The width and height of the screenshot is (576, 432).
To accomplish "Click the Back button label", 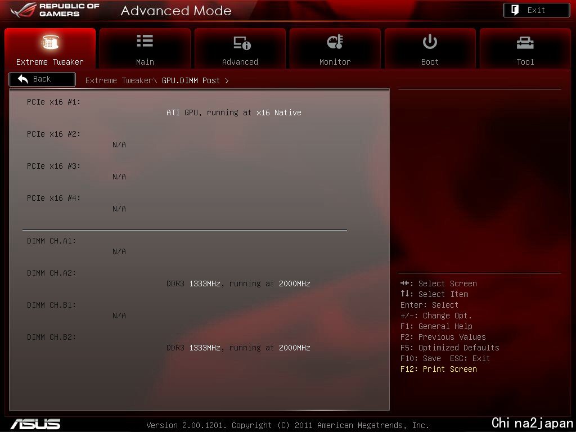I will click(42, 79).
